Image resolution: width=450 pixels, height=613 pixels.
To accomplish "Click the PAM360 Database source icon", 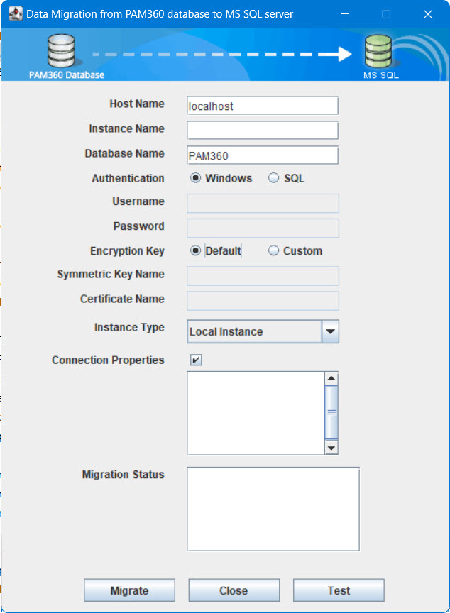I will (x=61, y=51).
